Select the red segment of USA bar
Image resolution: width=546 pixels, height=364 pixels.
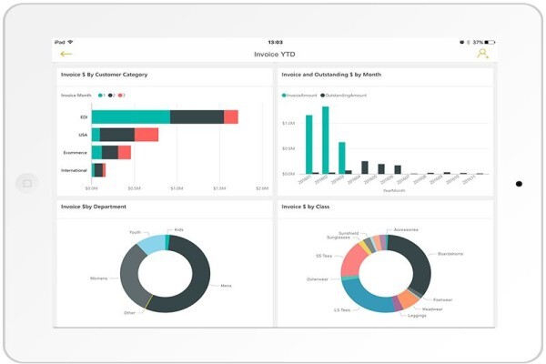147,135
